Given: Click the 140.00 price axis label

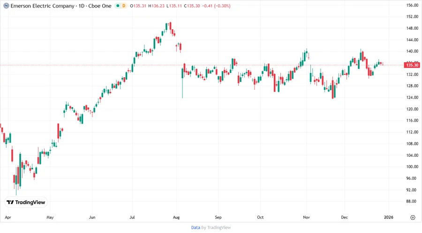Looking at the screenshot, I should coord(412,51).
